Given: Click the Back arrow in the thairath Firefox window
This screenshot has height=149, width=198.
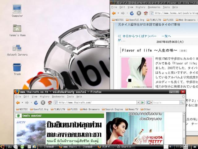Looking at the screenshot, I should [x=18, y=103].
